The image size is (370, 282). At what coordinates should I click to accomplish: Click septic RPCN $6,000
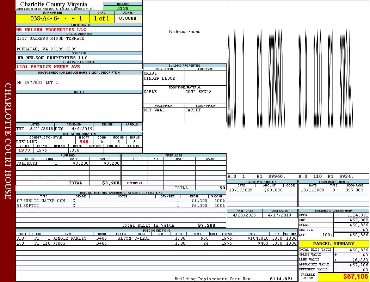pos(199,206)
